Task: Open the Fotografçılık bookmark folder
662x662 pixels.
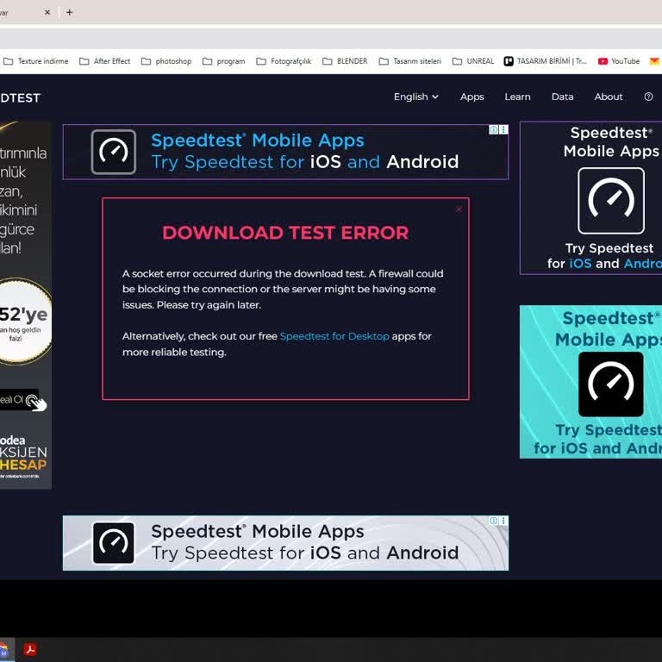Action: 284,61
